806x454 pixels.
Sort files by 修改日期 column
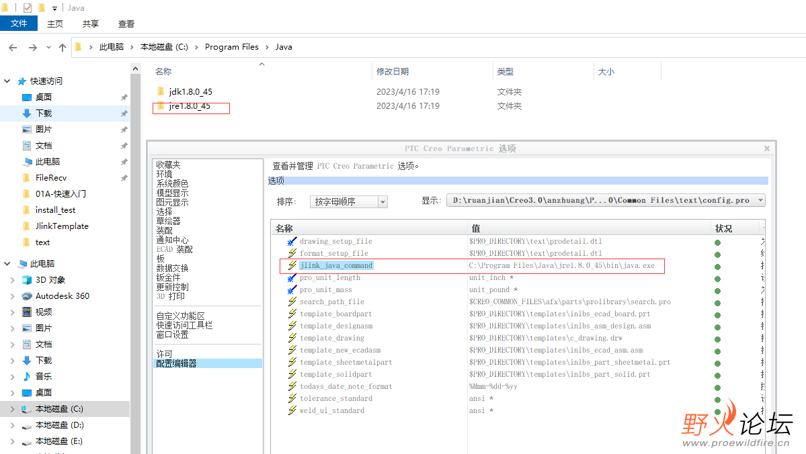(392, 71)
